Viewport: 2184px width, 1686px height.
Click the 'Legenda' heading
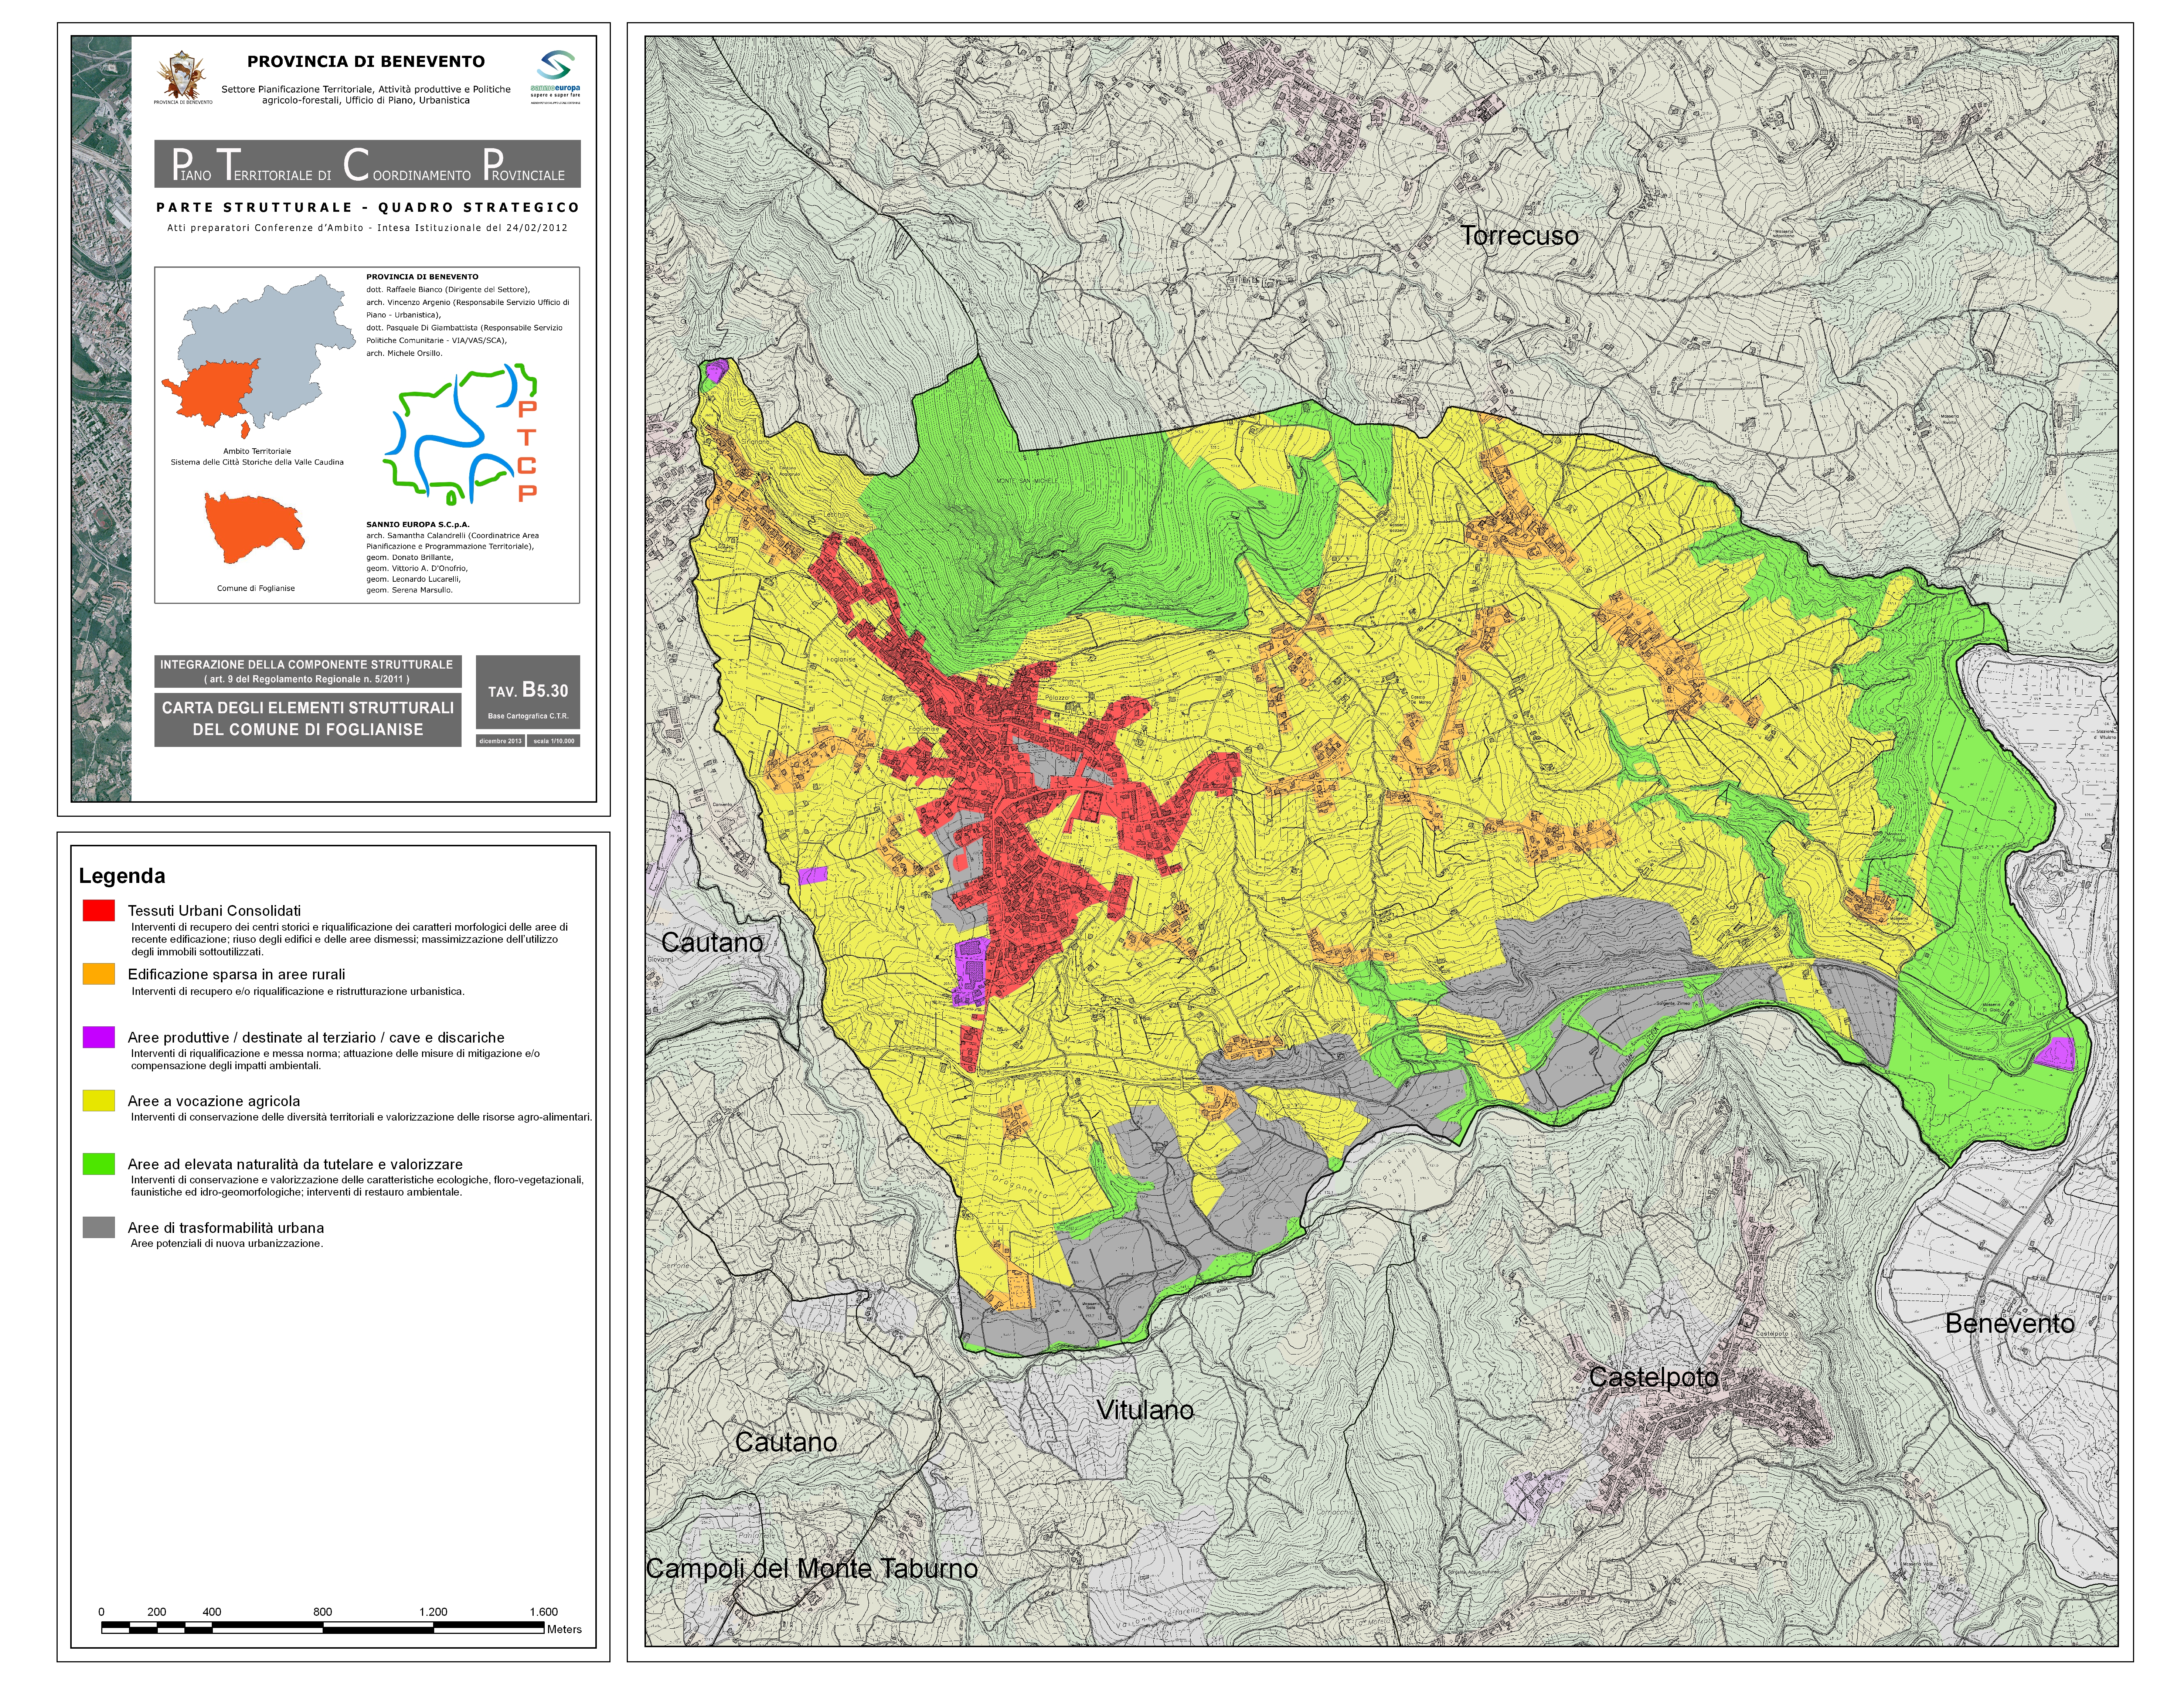pos(122,876)
